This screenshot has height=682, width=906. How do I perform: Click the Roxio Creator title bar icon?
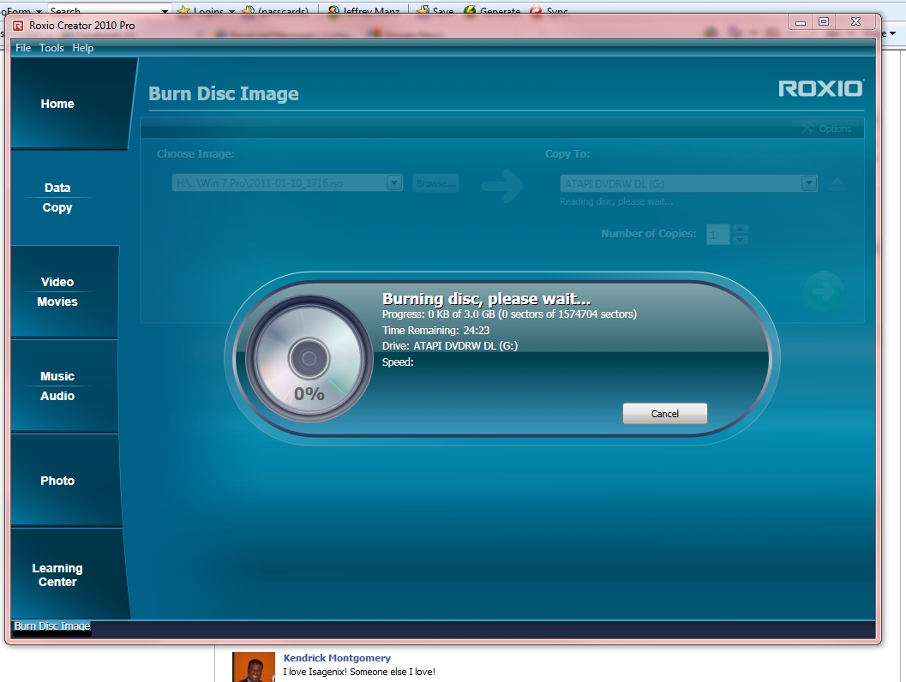pos(19,26)
